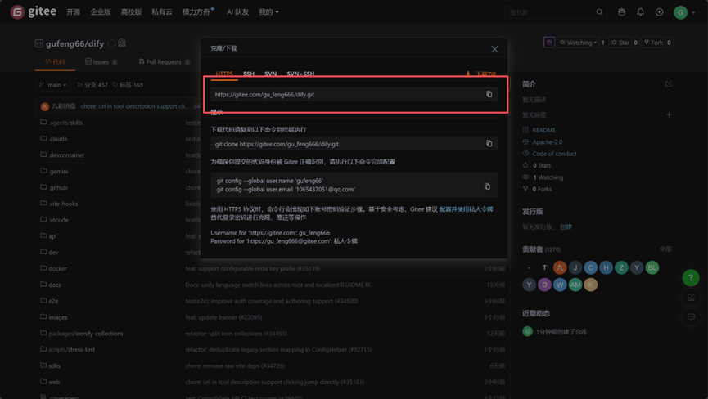Click 私有云 in top navigation
This screenshot has height=399, width=708.
tap(161, 12)
